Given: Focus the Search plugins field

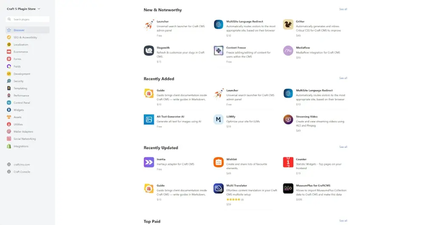Looking at the screenshot, I should (27, 19).
